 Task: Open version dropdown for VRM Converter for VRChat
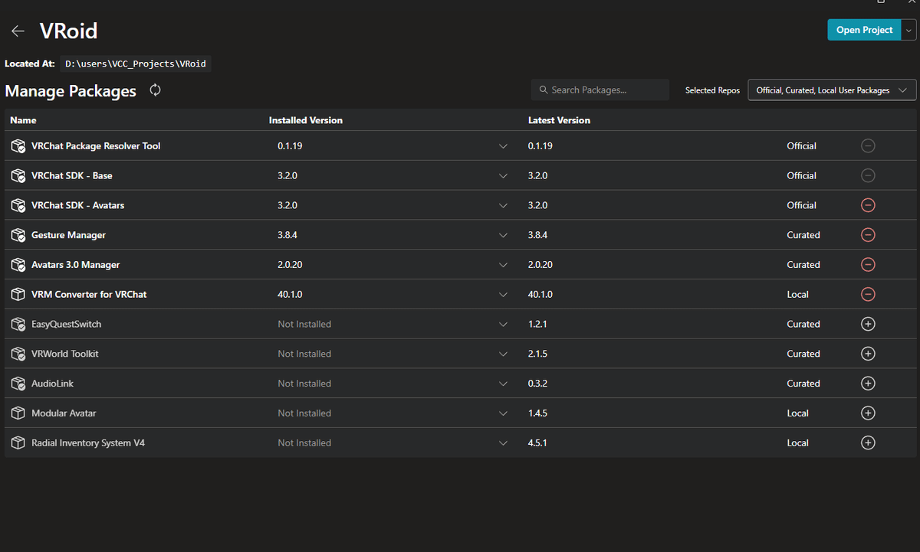[503, 295]
